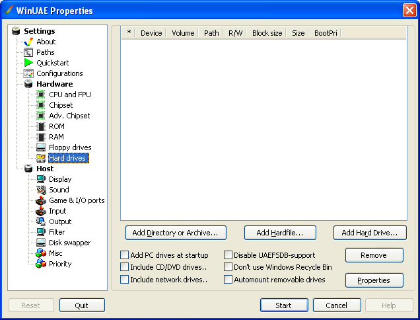
Task: Click the Output icon
Action: (41, 221)
